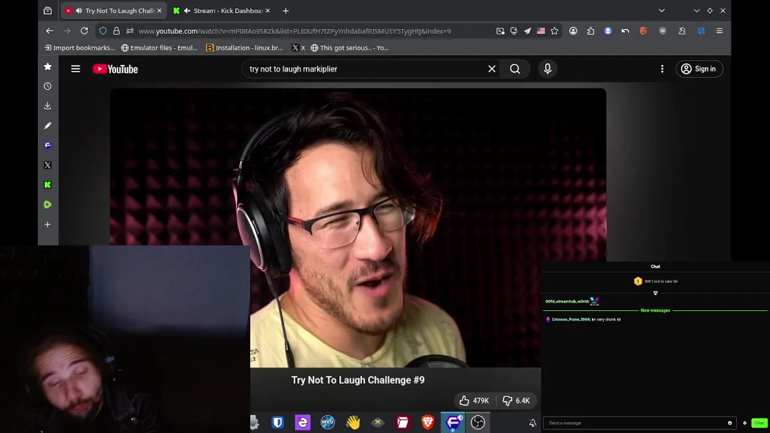This screenshot has height=433, width=770.
Task: Click the notification bell in system tray
Action: pos(532,423)
